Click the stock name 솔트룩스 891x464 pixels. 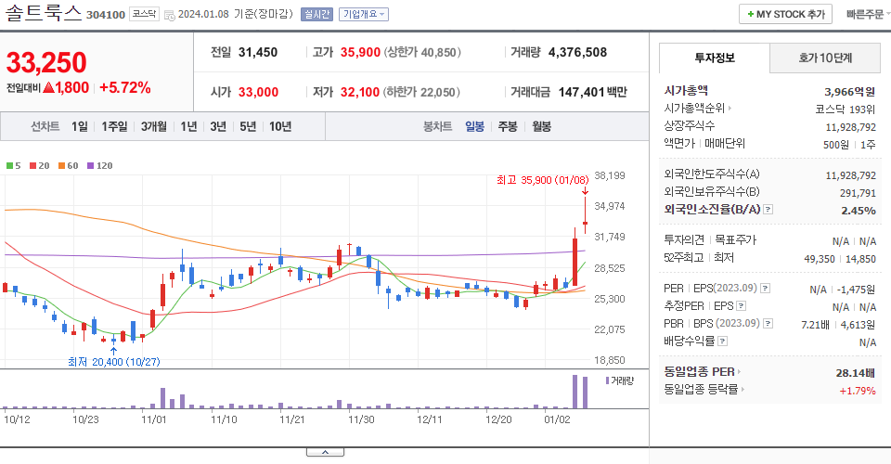44,13
